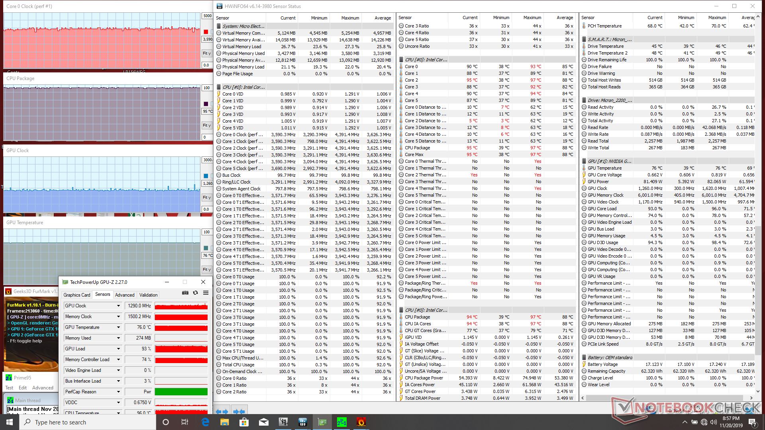The image size is (765, 430).
Task: Open Mail app from the taskbar
Action: (264, 422)
